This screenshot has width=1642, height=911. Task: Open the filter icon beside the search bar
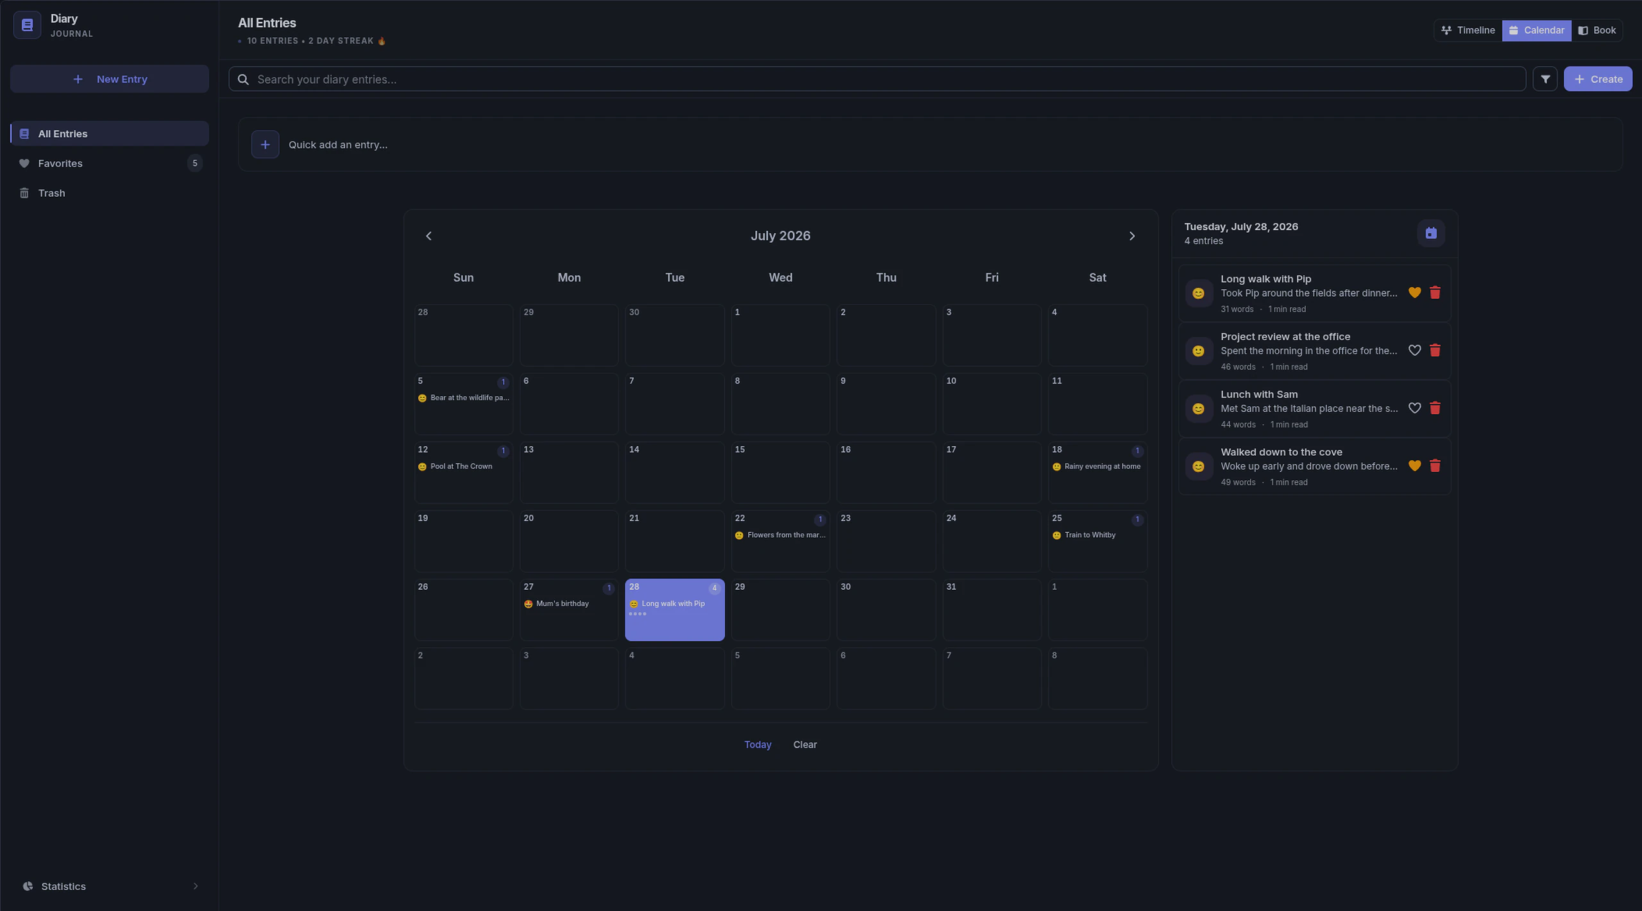1545,79
